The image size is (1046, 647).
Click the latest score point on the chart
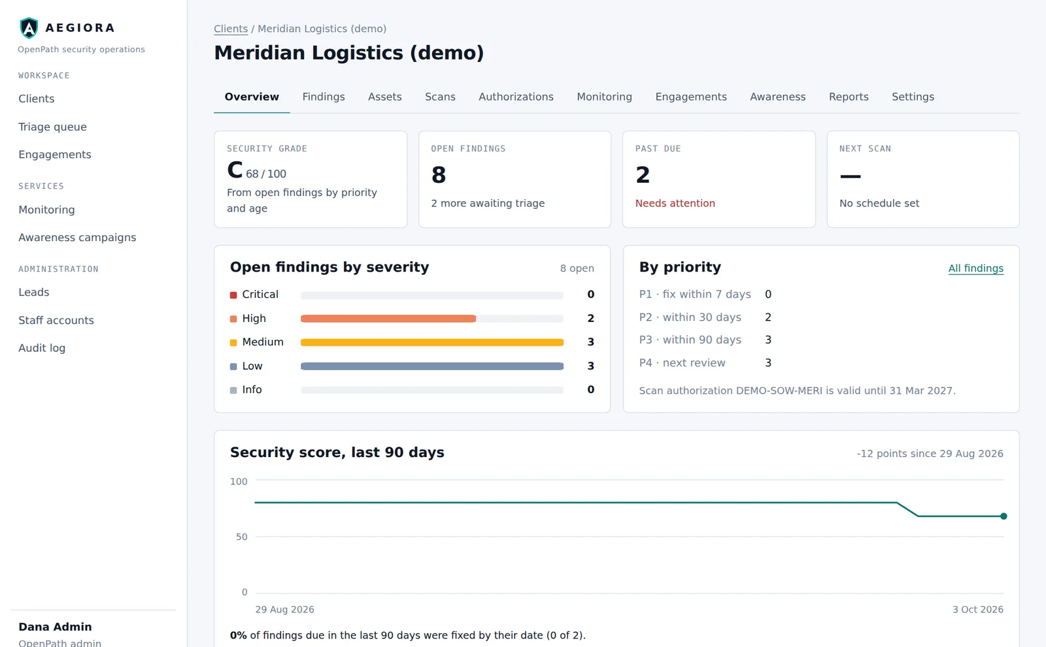[x=1004, y=516]
